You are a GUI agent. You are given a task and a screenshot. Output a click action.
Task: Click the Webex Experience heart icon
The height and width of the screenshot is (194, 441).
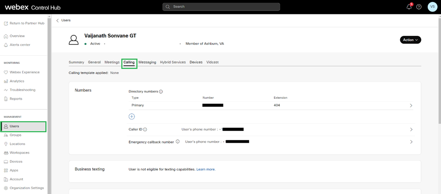click(x=6, y=73)
